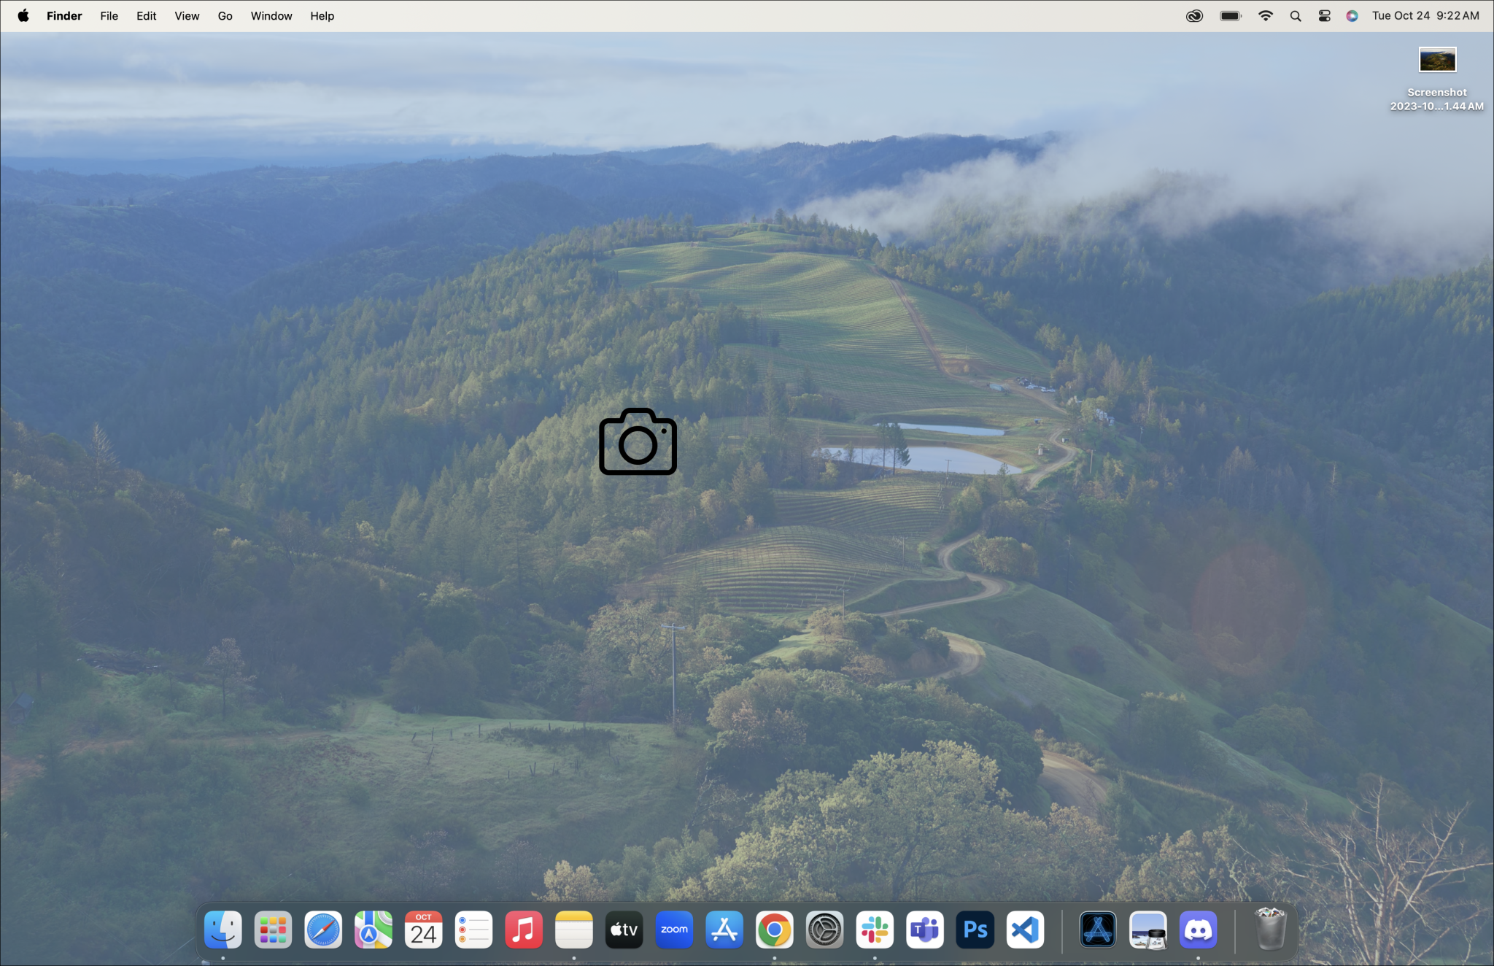Show battery status in menu bar
The image size is (1494, 966).
(1231, 16)
